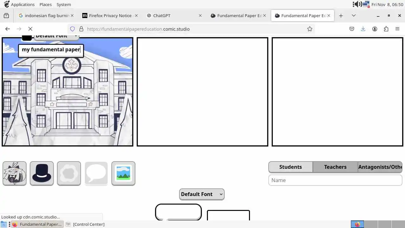Open Firefox downloads panel
The height and width of the screenshot is (228, 405).
point(363,29)
